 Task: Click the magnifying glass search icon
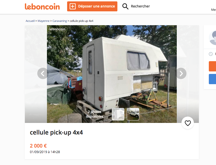[125, 6]
